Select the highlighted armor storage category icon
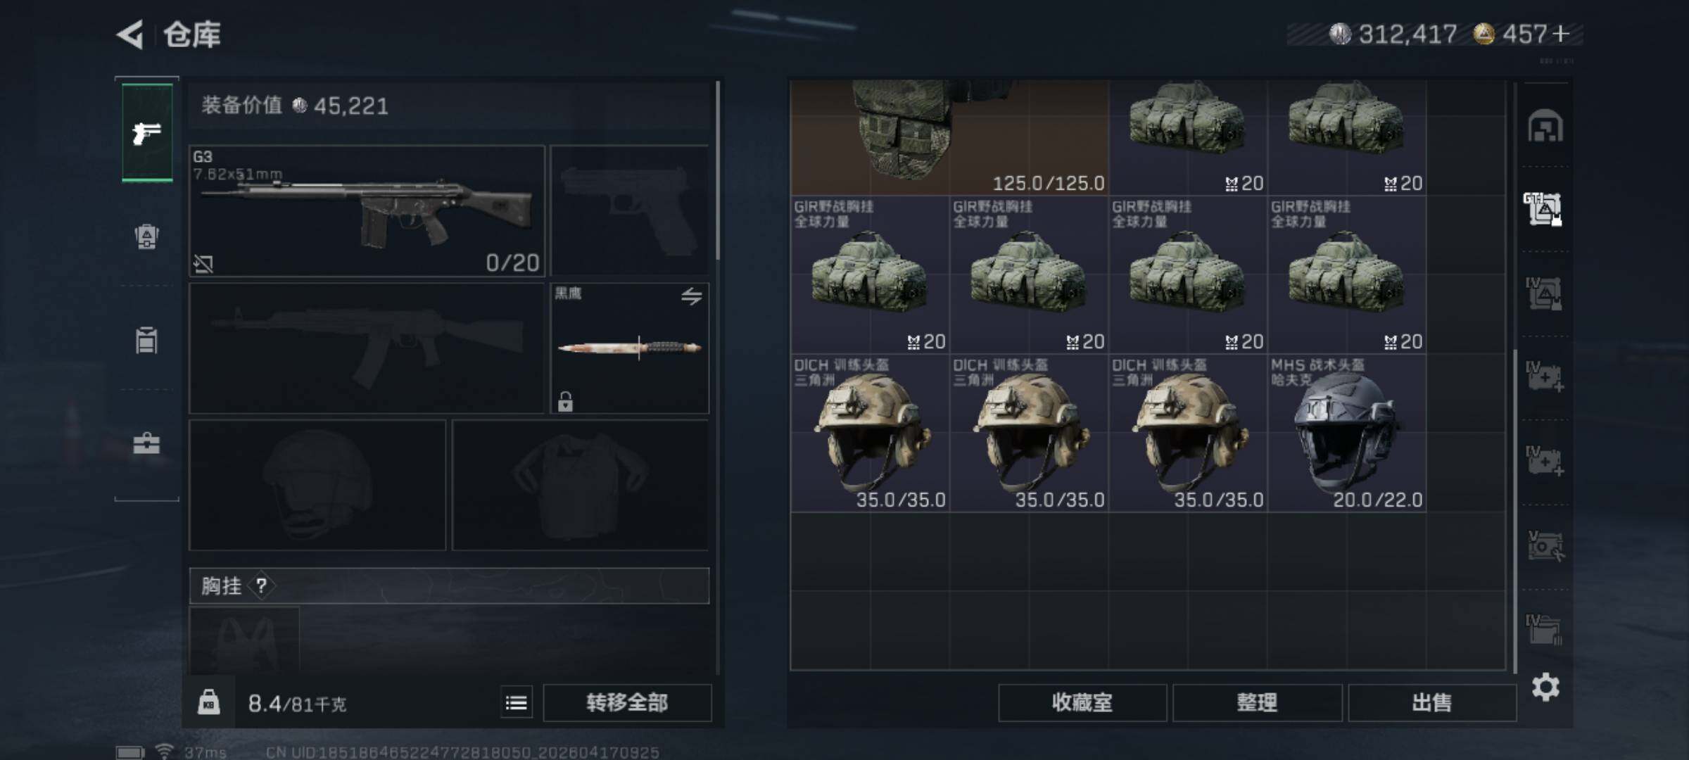Image resolution: width=1689 pixels, height=760 pixels. [1543, 209]
